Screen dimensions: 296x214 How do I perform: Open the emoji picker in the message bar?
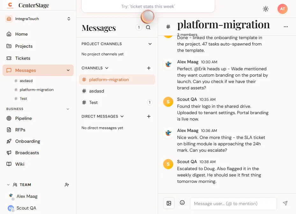(x=182, y=203)
